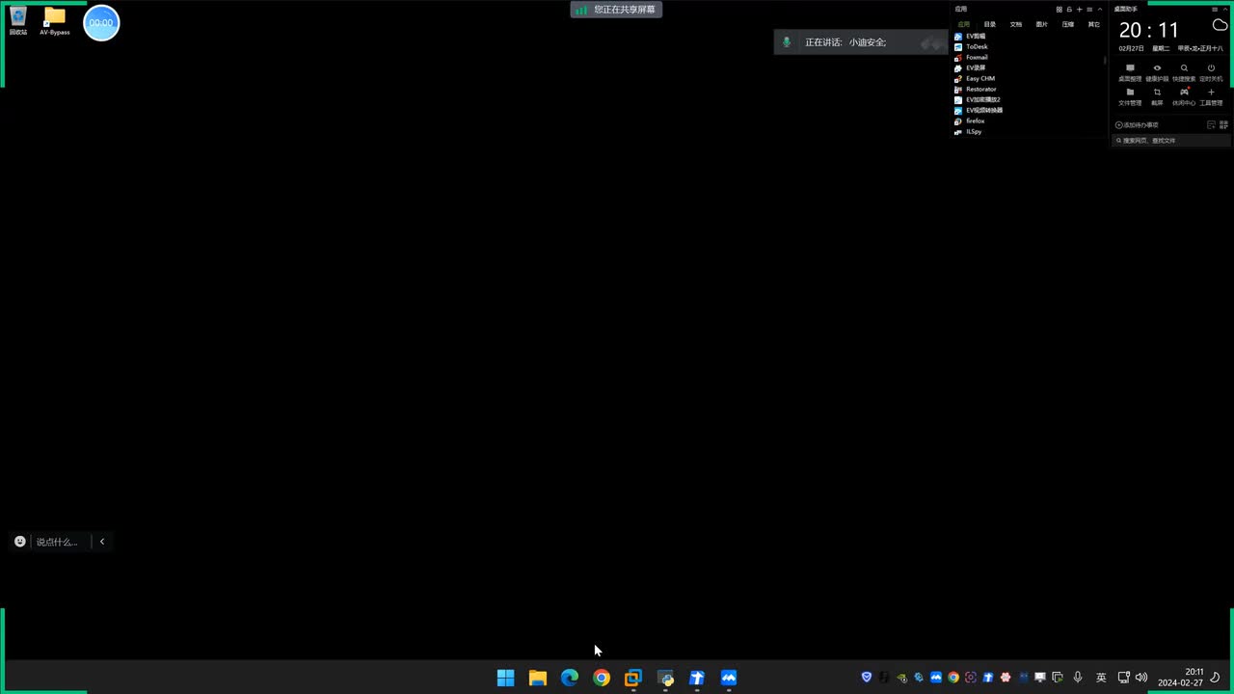Image resolution: width=1234 pixels, height=694 pixels.
Task: Open the Windows Start menu
Action: point(506,678)
